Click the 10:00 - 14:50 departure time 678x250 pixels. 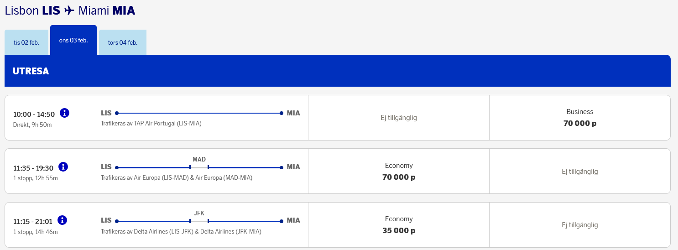tap(34, 114)
